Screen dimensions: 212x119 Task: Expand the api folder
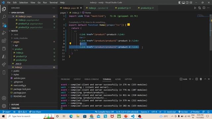tap(13, 46)
